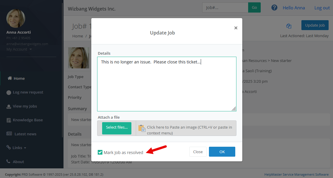This screenshot has height=178, width=333.
Task: Uncheck Mark Job as resolved
Action: (x=100, y=152)
